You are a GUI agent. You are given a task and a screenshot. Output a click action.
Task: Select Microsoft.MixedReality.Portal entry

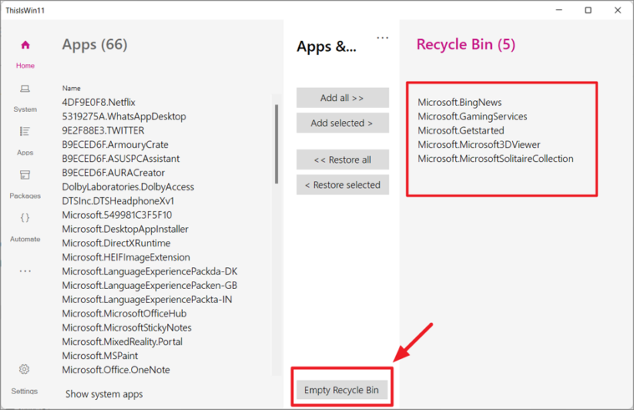(x=122, y=342)
